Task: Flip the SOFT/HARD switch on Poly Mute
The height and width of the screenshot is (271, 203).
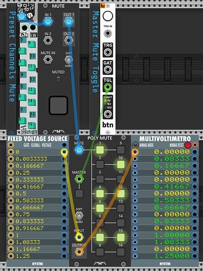Action: [x=79, y=216]
